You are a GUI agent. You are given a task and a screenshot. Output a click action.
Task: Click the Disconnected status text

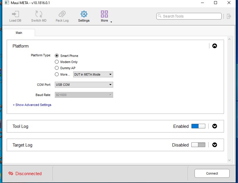point(29,173)
